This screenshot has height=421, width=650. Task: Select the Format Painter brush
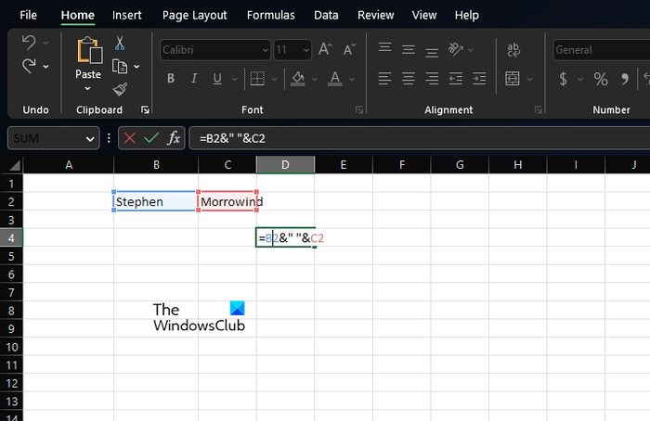click(120, 89)
